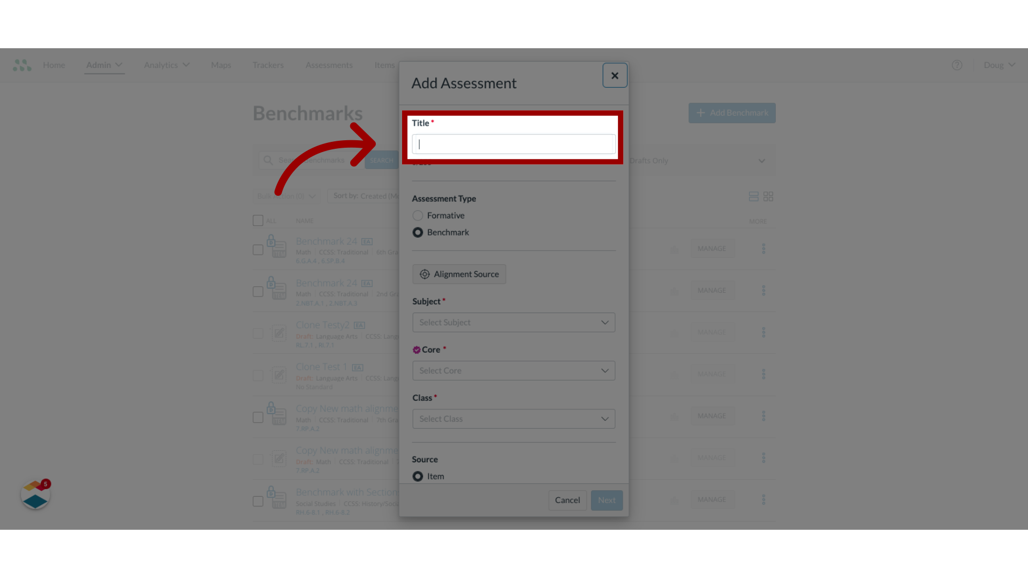Expand the Select Core dropdown

click(x=513, y=370)
